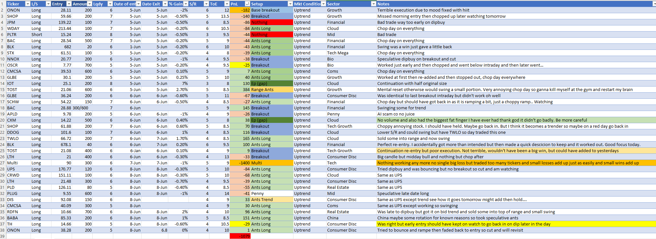The width and height of the screenshot is (656, 239).
Task: Select 'Nothing' setup cell in JPM row
Action: click(272, 22)
